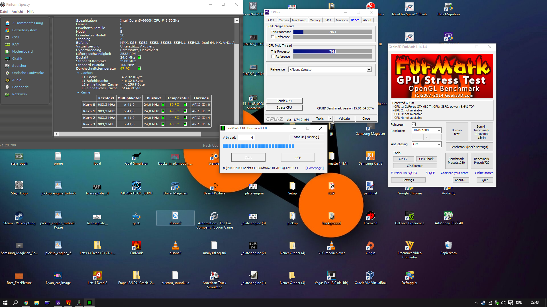Click the Speccy vertical scrollbar up arrow

tap(237, 20)
